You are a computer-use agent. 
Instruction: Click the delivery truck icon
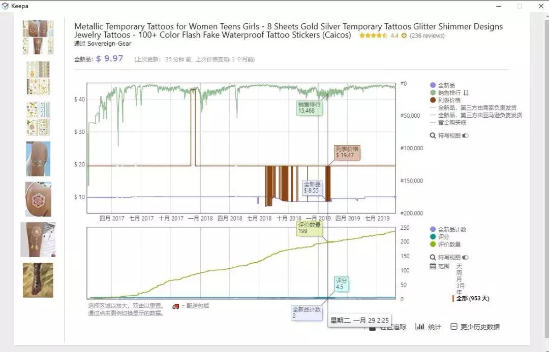pos(176,306)
